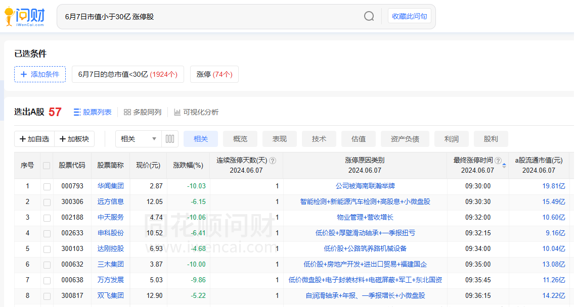The width and height of the screenshot is (576, 307).
Task: Click reason 物业管理+营收增长
Action: click(365, 218)
